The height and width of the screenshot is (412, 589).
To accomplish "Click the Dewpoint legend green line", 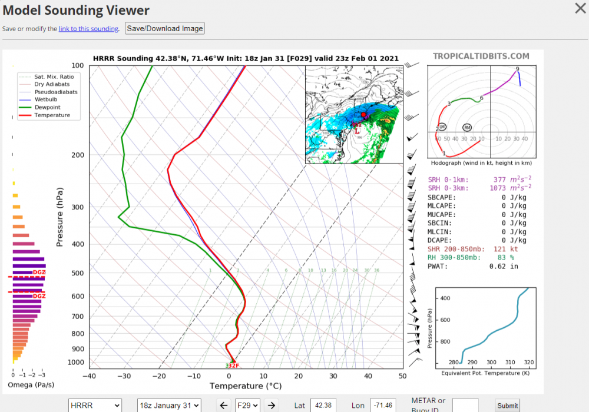I will tap(26, 108).
